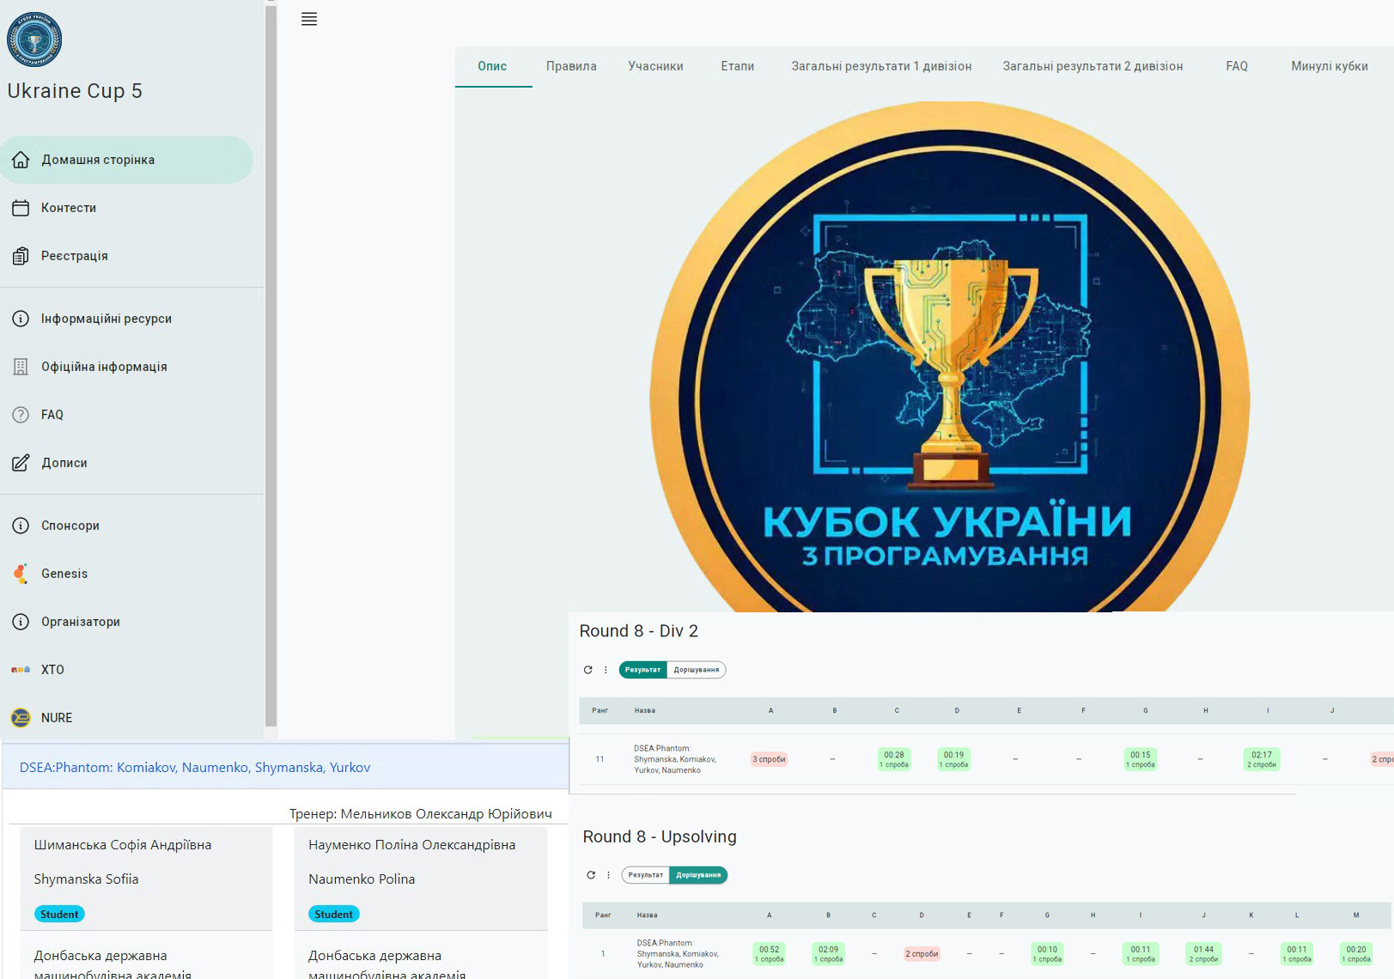Screen dimensions: 1394x979
Task: Click the NURE logo icon
Action: (x=21, y=718)
